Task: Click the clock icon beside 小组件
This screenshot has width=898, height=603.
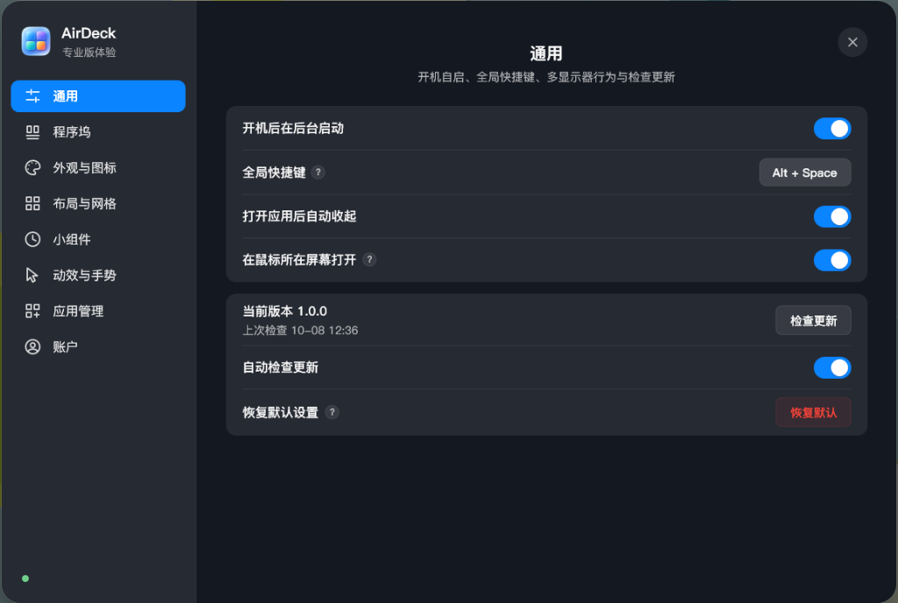Action: [x=32, y=239]
